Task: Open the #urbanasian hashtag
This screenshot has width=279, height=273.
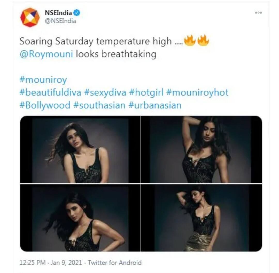Action: [x=155, y=105]
